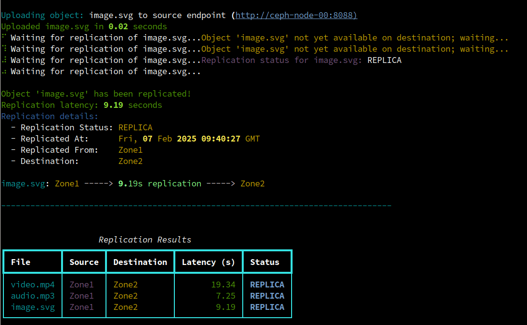Open the ceph-node-00:8088 endpoint link
This screenshot has height=325, width=527.
(296, 15)
